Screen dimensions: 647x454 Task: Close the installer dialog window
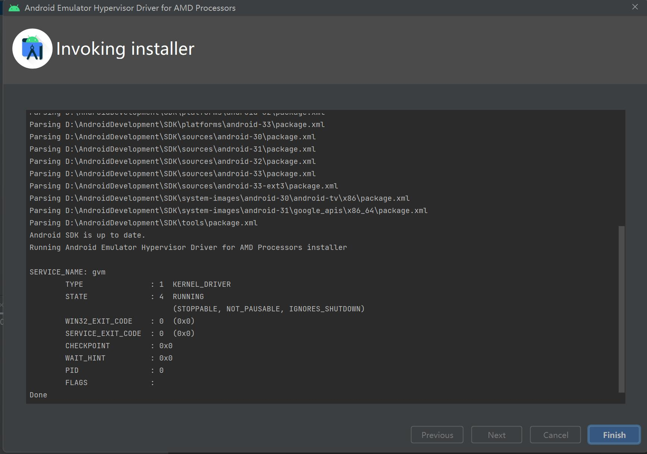635,7
